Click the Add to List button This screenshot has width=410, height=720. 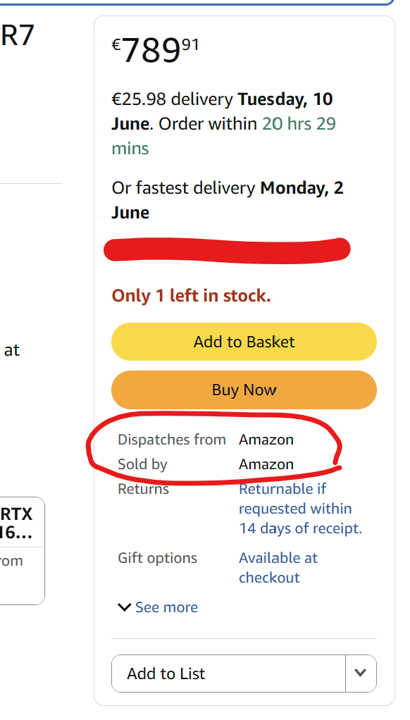228,674
